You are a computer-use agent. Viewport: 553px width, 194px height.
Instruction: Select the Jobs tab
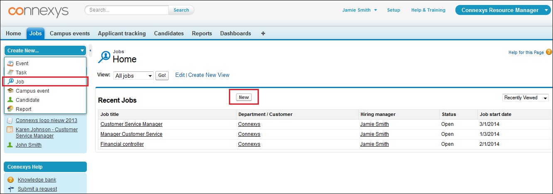36,34
